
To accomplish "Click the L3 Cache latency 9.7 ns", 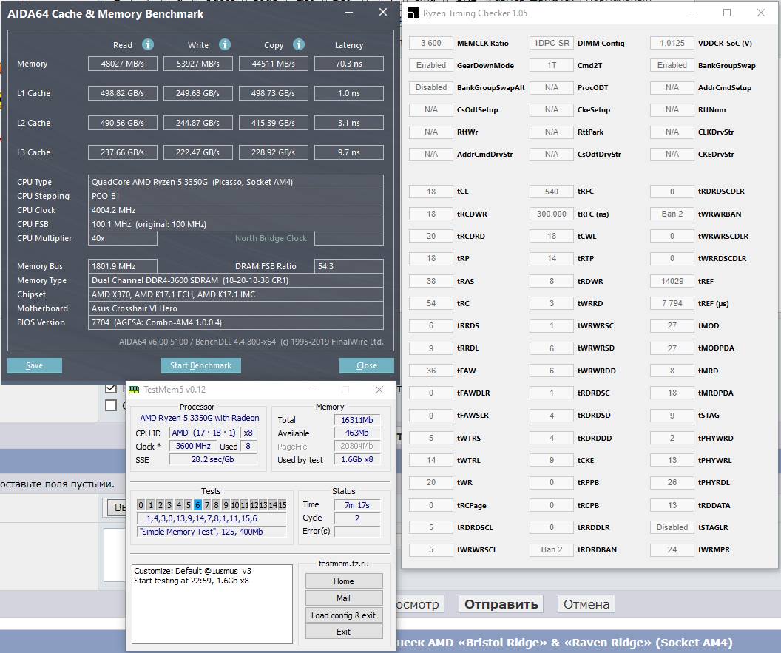I will click(349, 152).
